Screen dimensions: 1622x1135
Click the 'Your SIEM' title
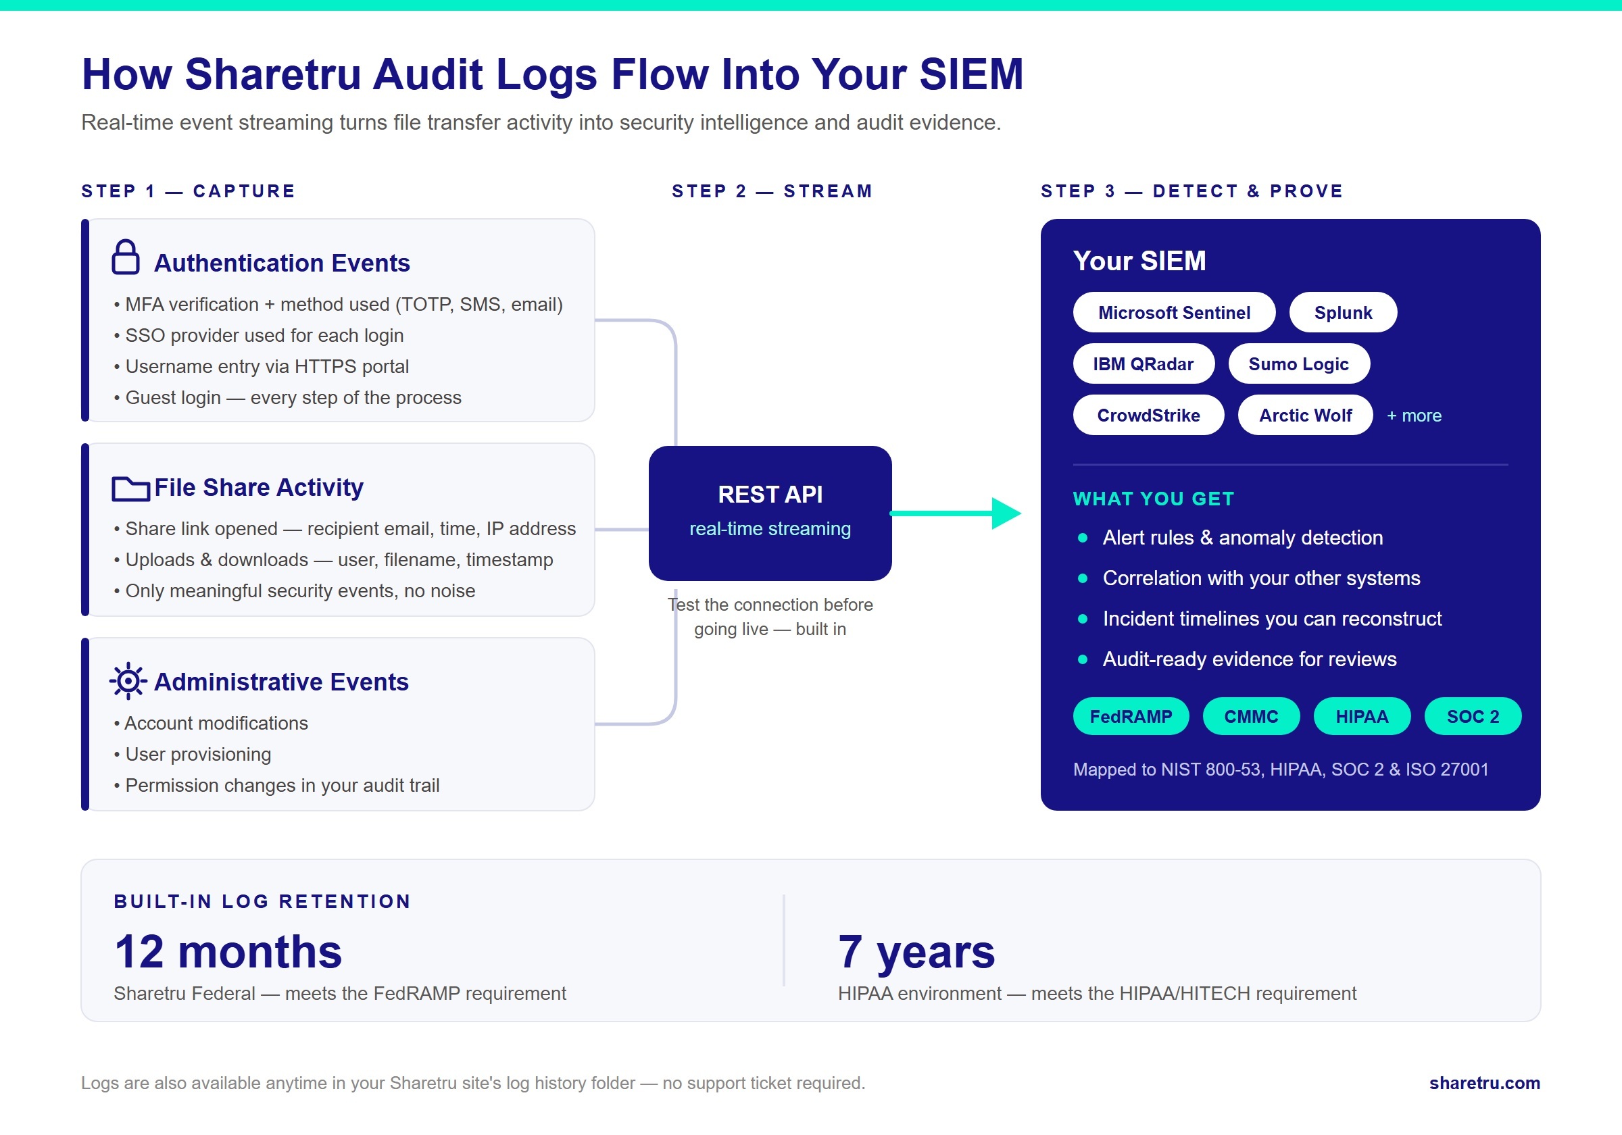point(1139,261)
